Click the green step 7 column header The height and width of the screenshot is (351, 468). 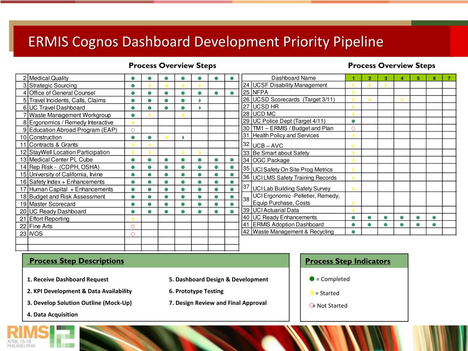coord(449,78)
